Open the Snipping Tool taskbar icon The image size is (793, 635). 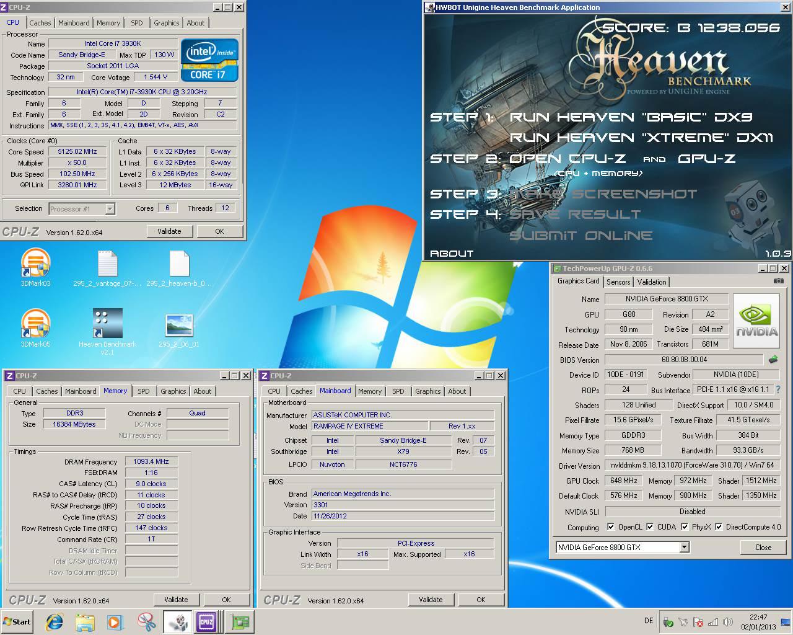[x=146, y=621]
